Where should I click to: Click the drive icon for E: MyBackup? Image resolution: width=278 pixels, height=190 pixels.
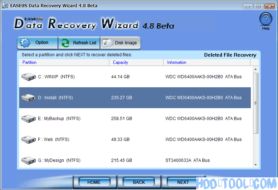[x=29, y=119]
